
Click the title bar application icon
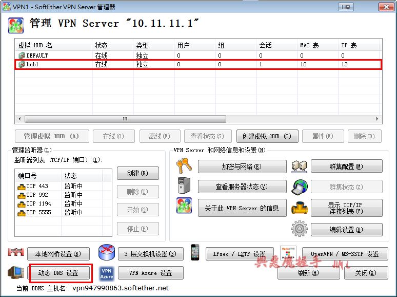tap(7, 7)
